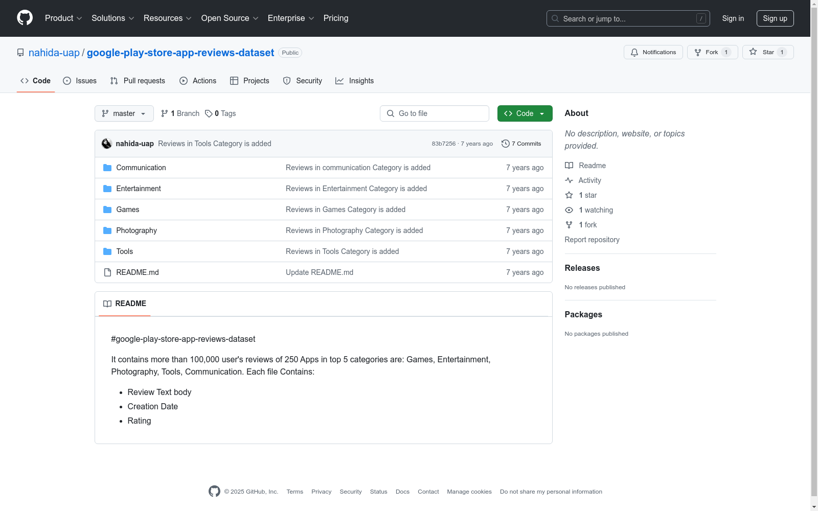
Task: Click the Terms link in footer
Action: (295, 492)
